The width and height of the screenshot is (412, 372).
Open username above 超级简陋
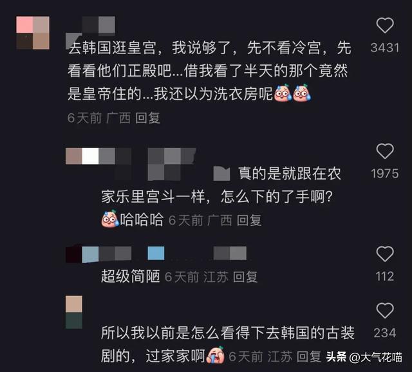click(x=156, y=254)
